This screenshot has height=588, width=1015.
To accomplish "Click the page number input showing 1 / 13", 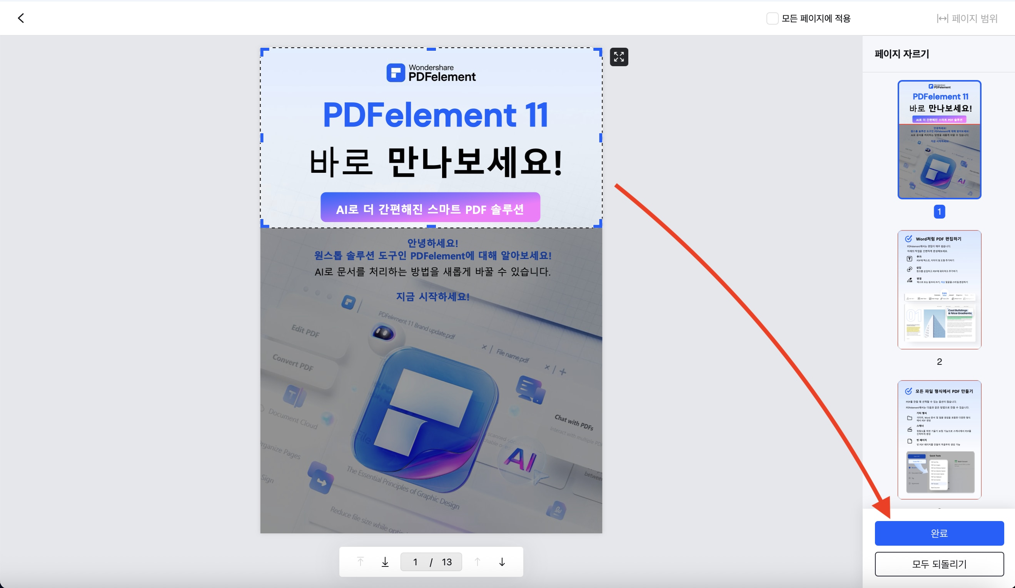I will (431, 561).
